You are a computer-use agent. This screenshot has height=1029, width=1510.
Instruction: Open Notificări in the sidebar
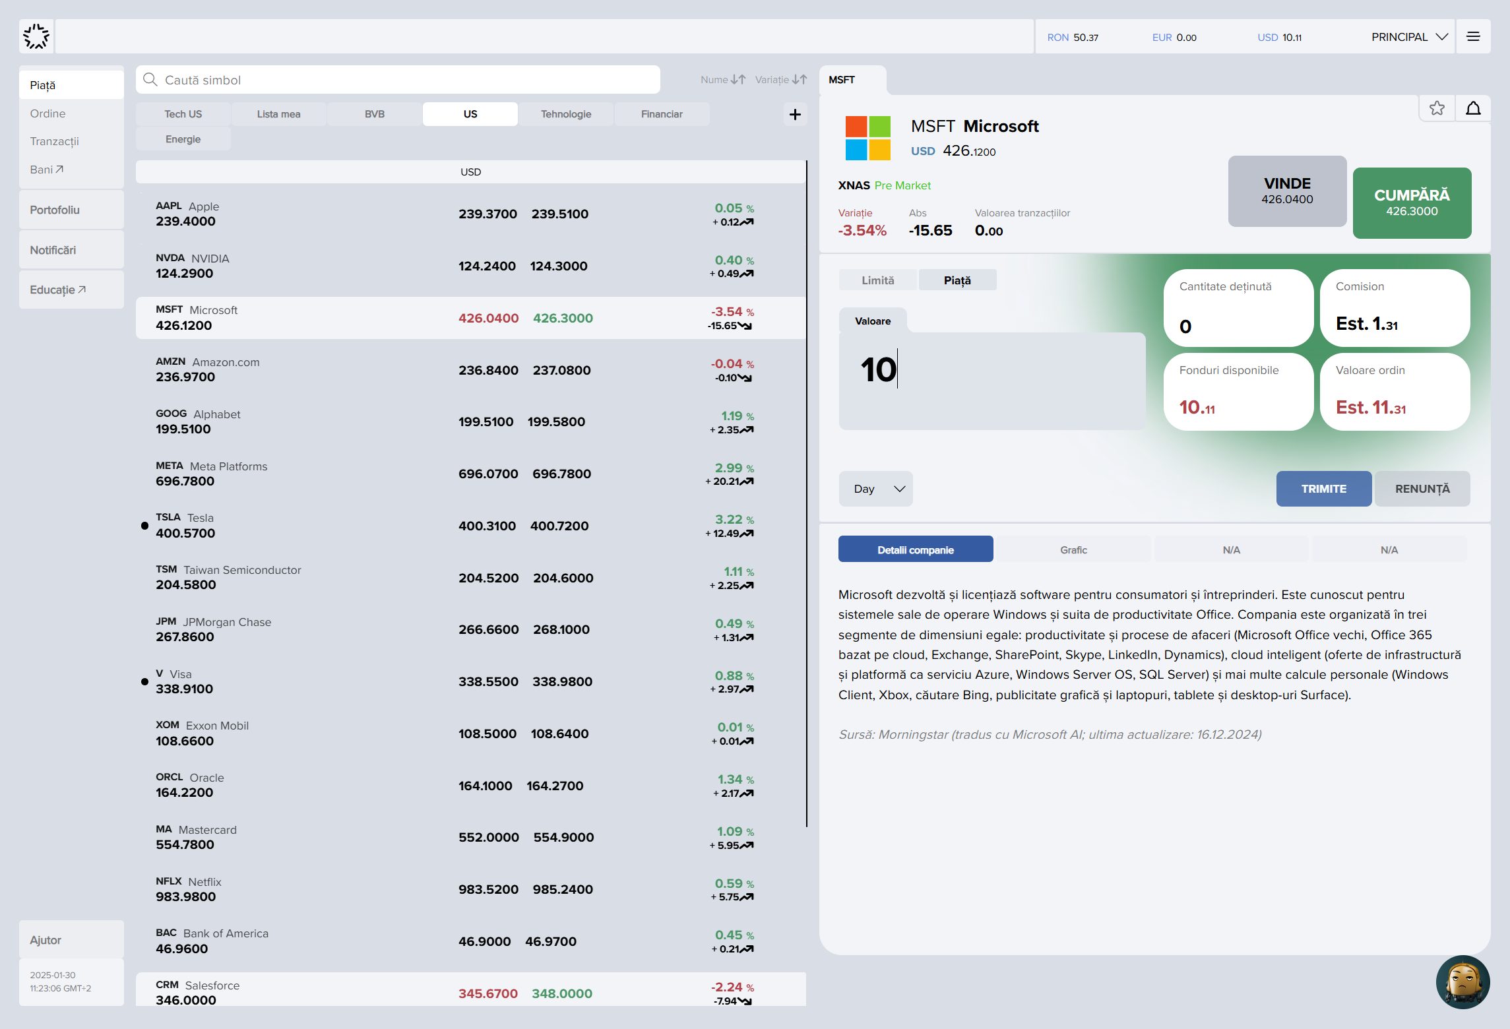pos(71,250)
